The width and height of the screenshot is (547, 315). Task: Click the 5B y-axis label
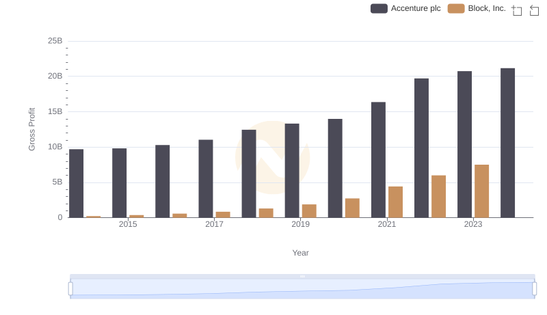click(57, 182)
